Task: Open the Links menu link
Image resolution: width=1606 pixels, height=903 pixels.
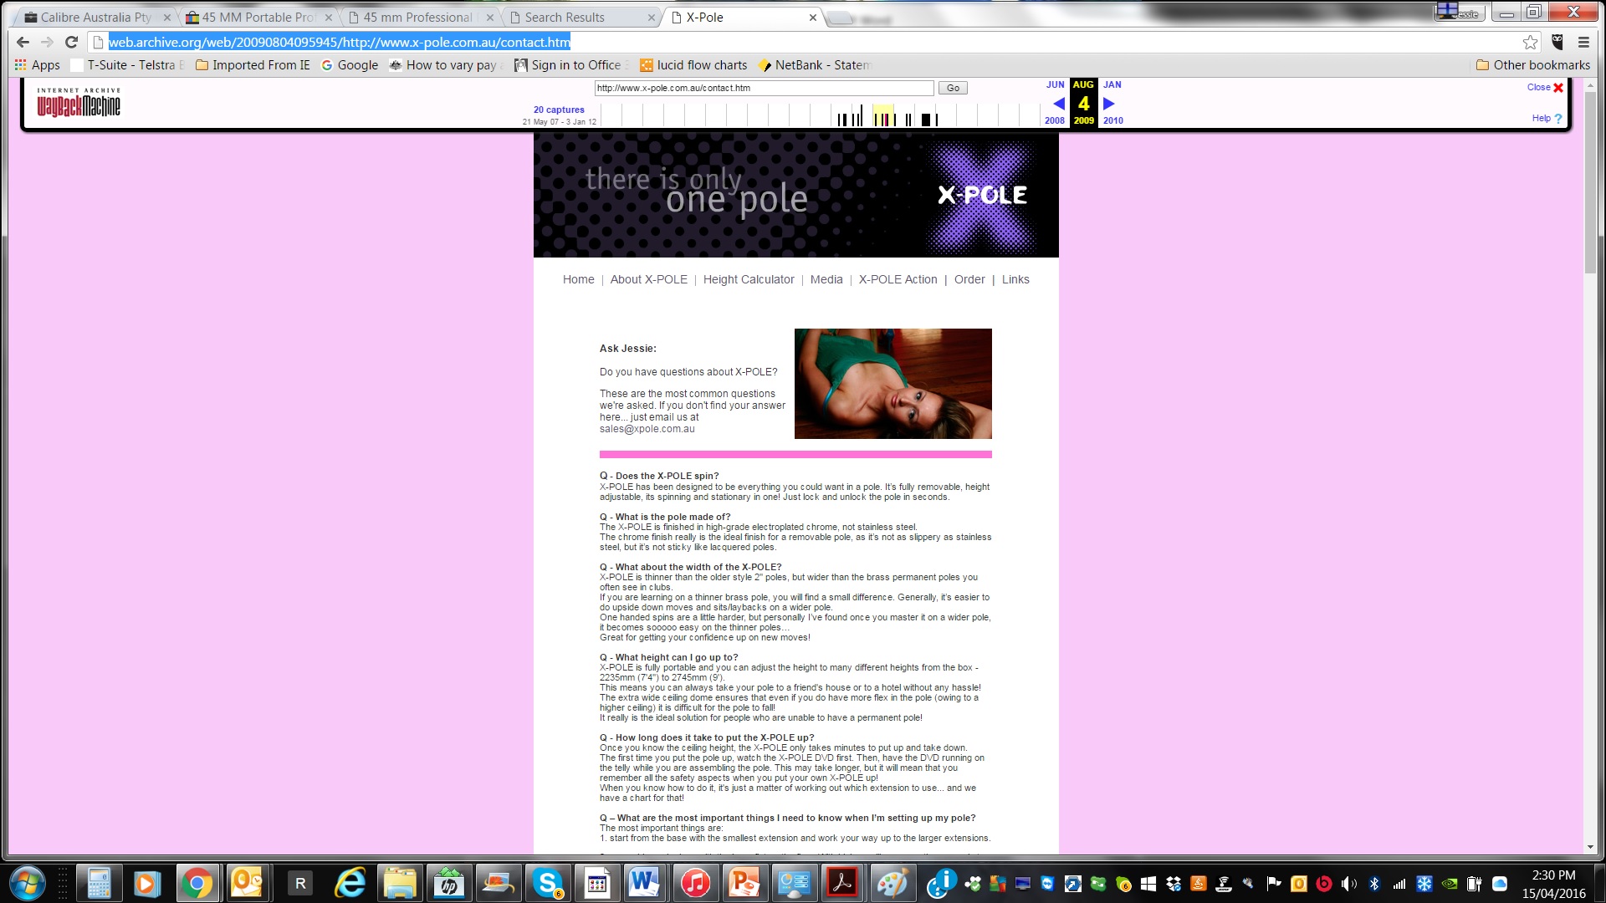Action: click(1015, 279)
